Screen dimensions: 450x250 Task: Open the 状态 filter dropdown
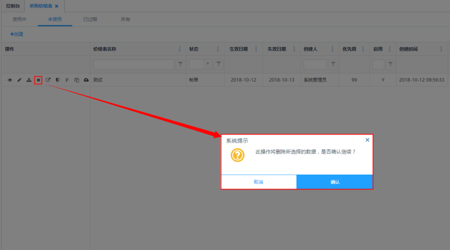207,64
